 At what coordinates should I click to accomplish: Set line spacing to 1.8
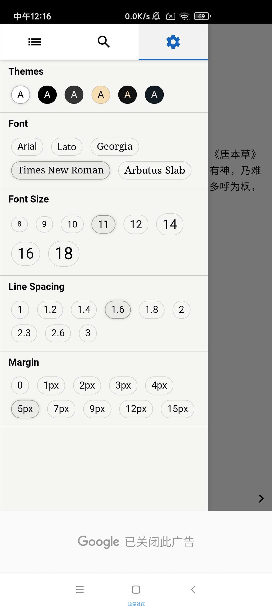[x=152, y=310]
